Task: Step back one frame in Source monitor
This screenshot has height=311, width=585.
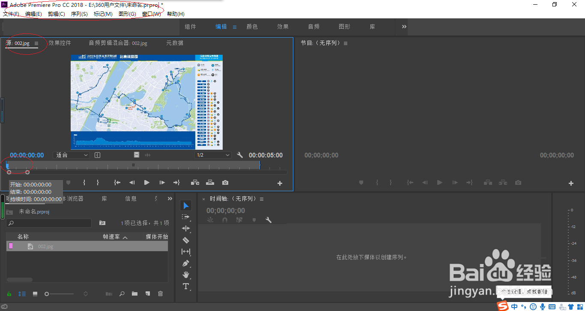Action: (132, 183)
